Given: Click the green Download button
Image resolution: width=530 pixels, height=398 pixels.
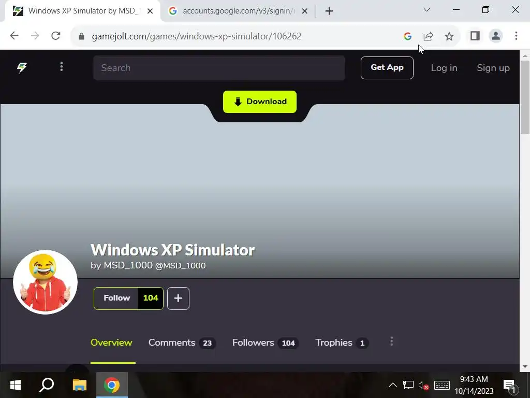Looking at the screenshot, I should 260,102.
